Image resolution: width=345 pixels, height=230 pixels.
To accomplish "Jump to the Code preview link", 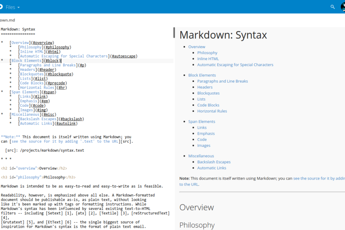I will click(x=202, y=139).
